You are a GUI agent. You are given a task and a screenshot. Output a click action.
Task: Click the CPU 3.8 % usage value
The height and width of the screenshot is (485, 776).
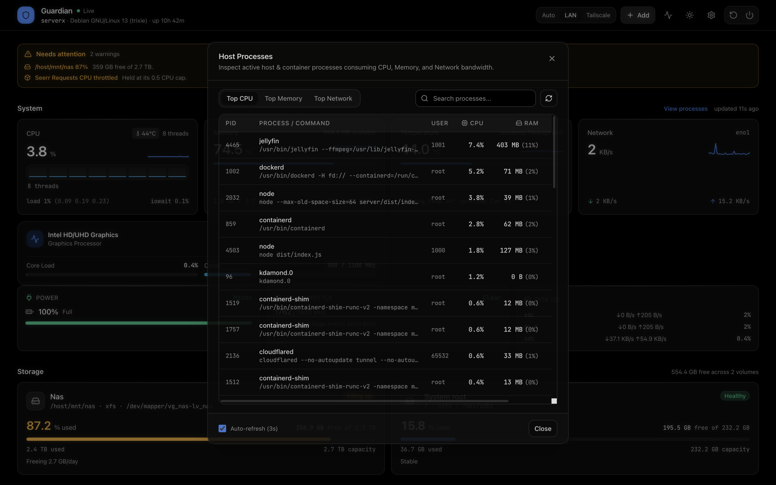point(41,151)
